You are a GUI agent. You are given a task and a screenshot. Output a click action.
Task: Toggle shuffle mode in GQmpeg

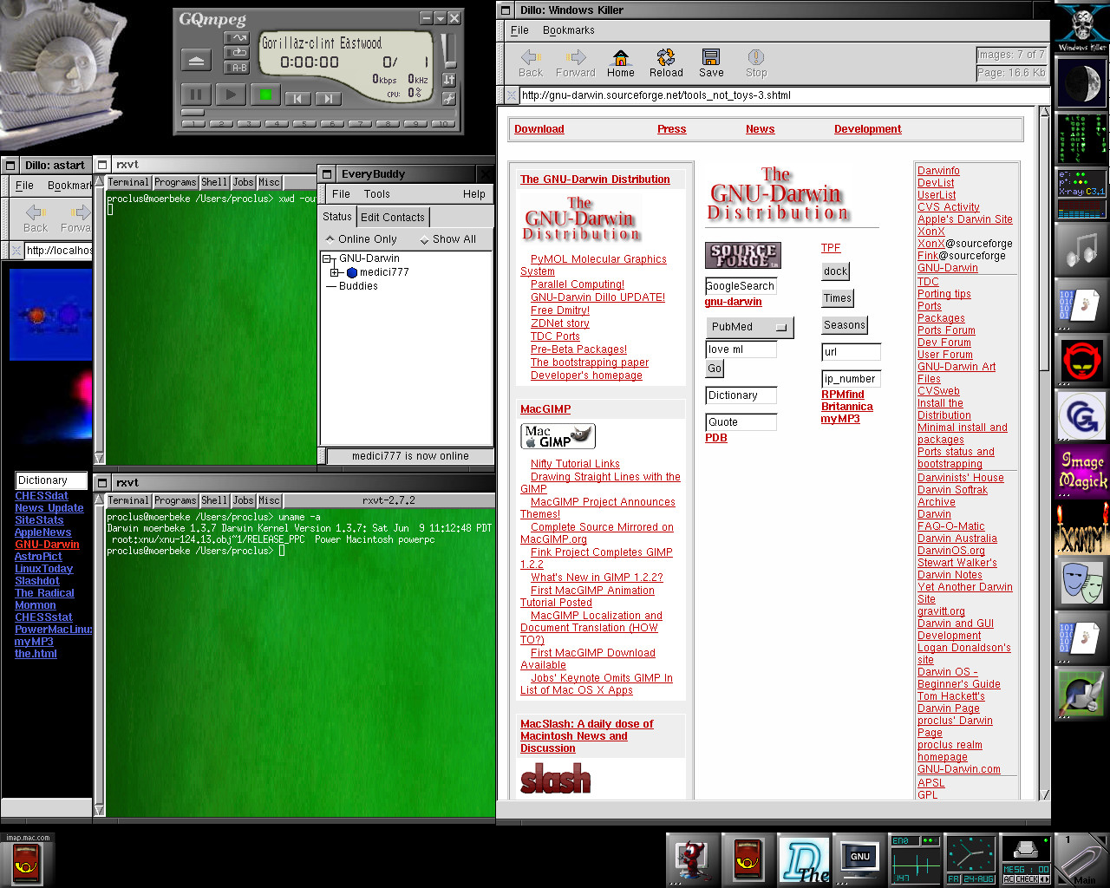tap(237, 38)
